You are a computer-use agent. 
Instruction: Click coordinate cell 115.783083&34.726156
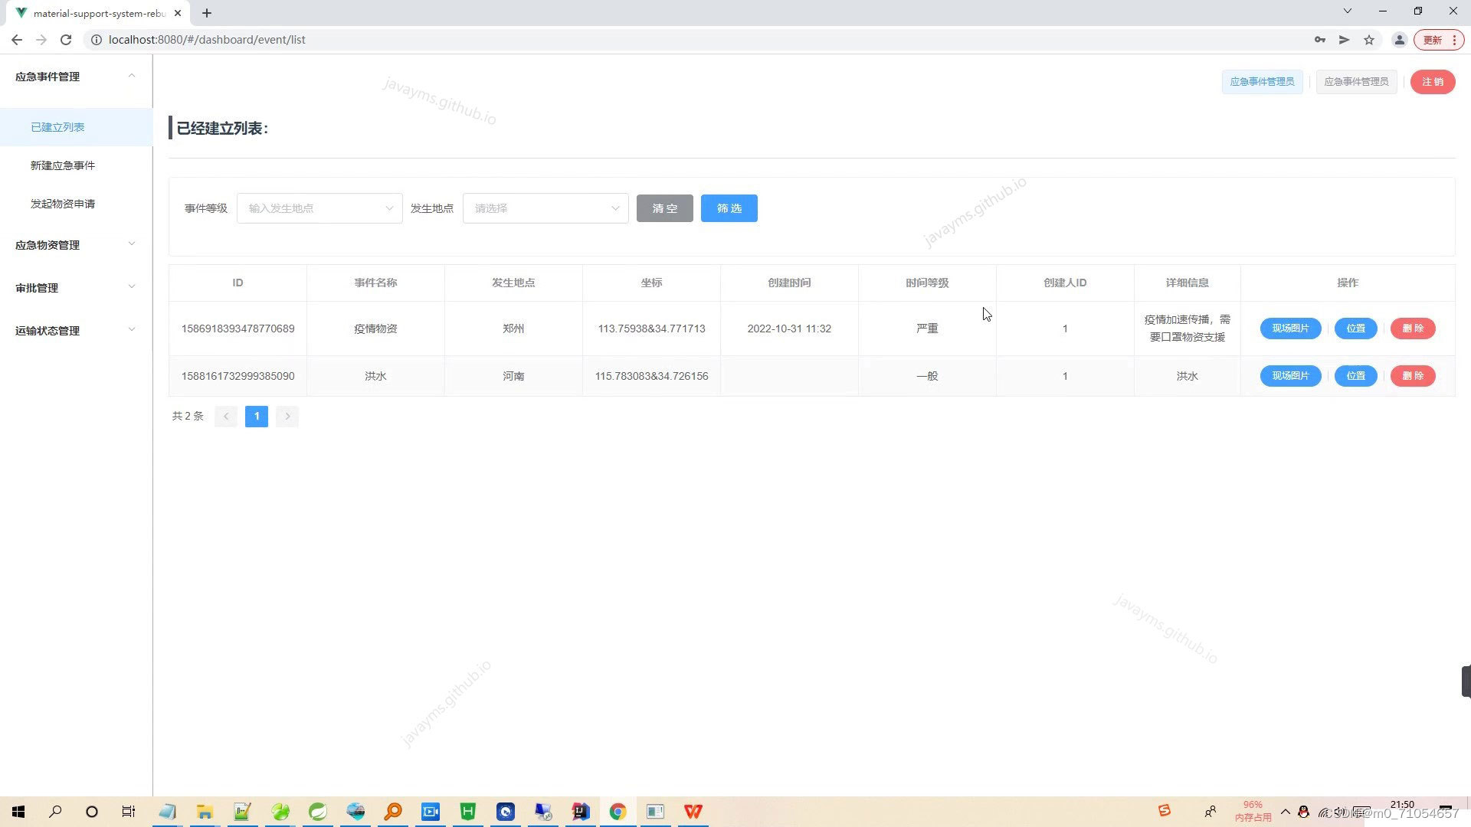point(651,376)
